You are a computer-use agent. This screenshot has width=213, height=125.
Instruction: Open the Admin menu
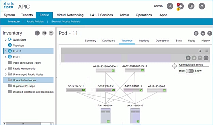point(124,15)
